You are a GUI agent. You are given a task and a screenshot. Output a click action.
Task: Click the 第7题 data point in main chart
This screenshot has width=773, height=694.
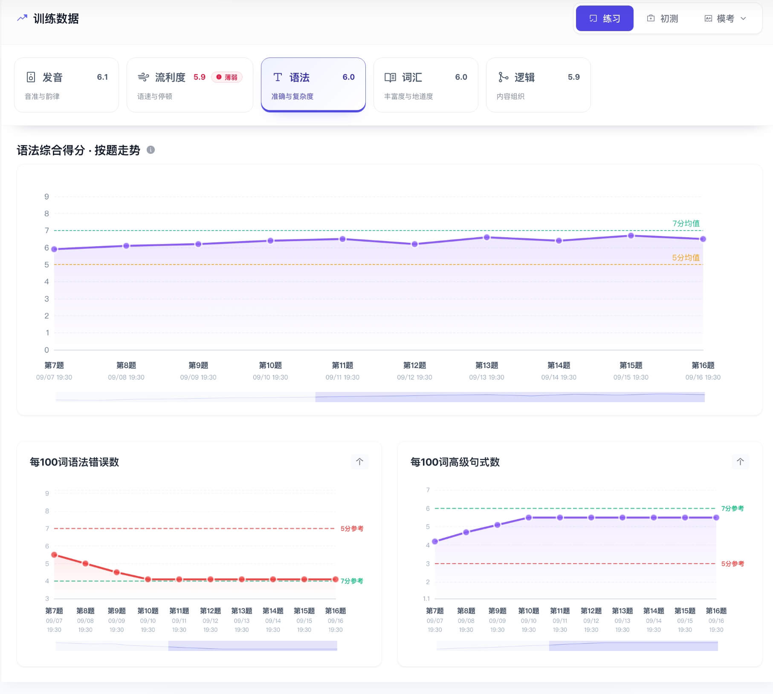pos(54,249)
